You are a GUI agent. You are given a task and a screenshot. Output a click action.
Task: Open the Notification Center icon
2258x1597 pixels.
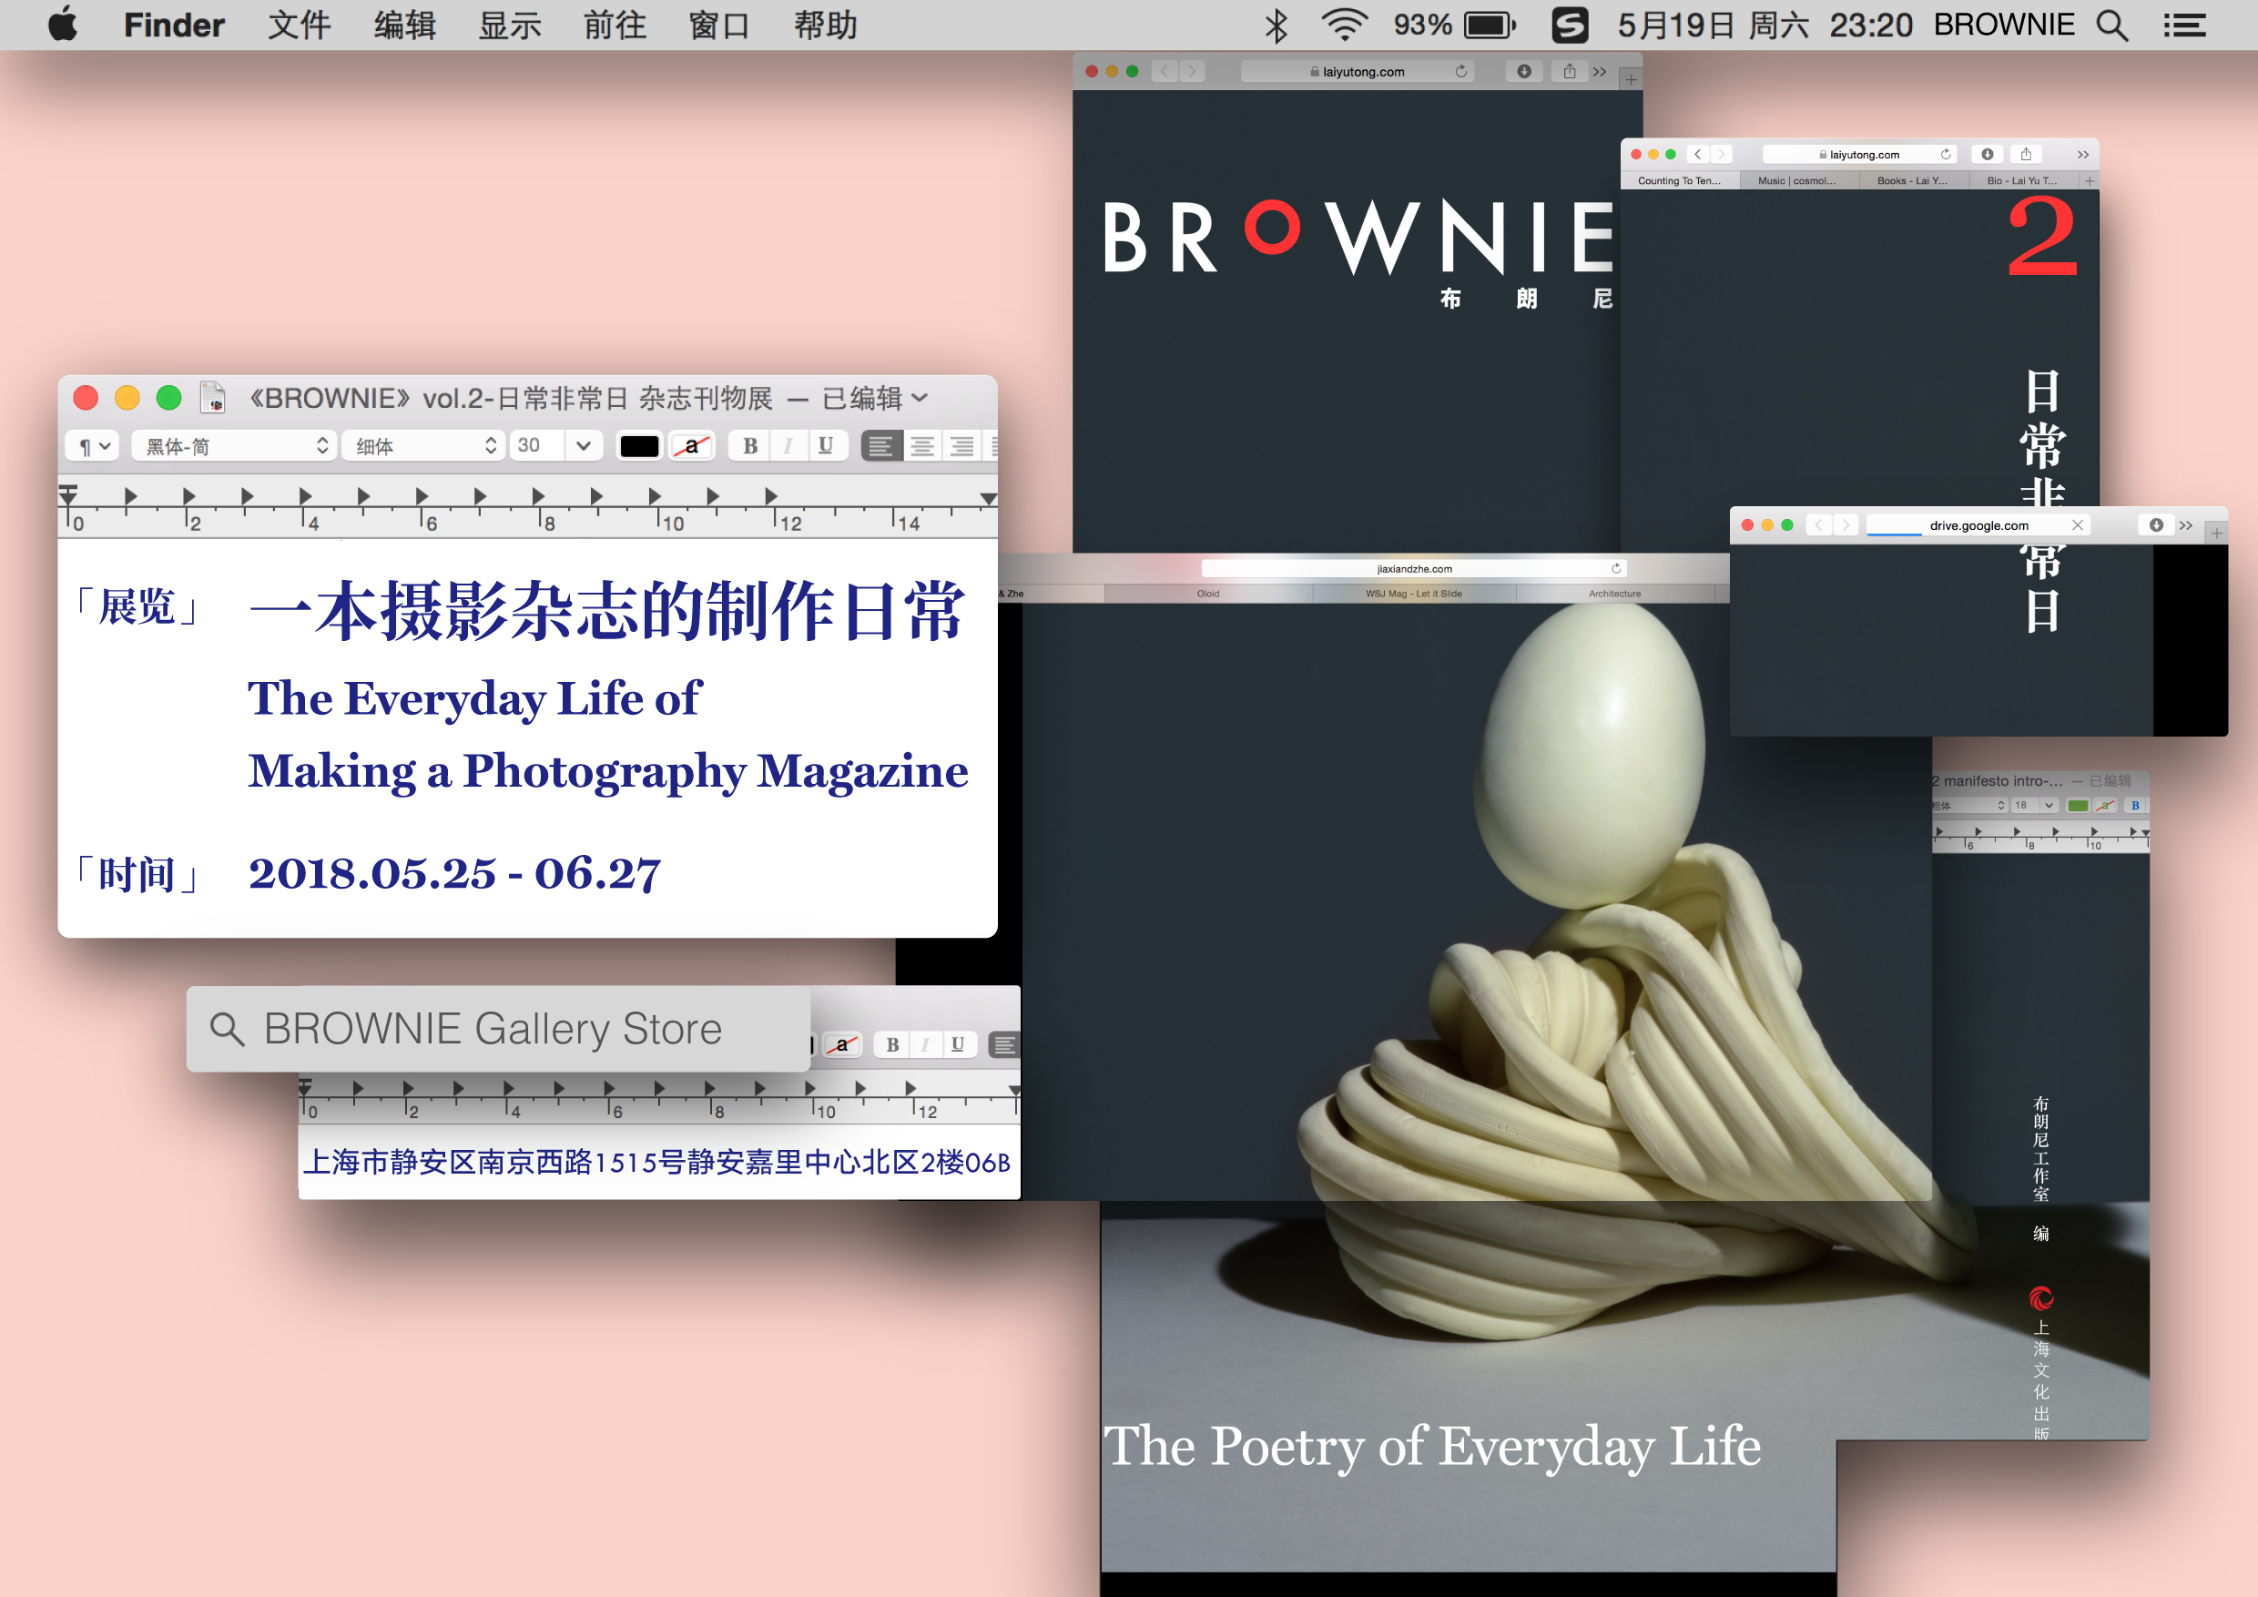pyautogui.click(x=2184, y=25)
